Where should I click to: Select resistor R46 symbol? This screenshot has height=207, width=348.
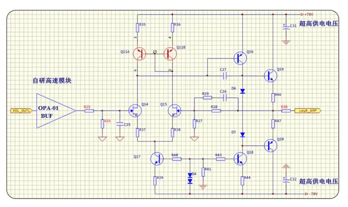tap(273, 98)
